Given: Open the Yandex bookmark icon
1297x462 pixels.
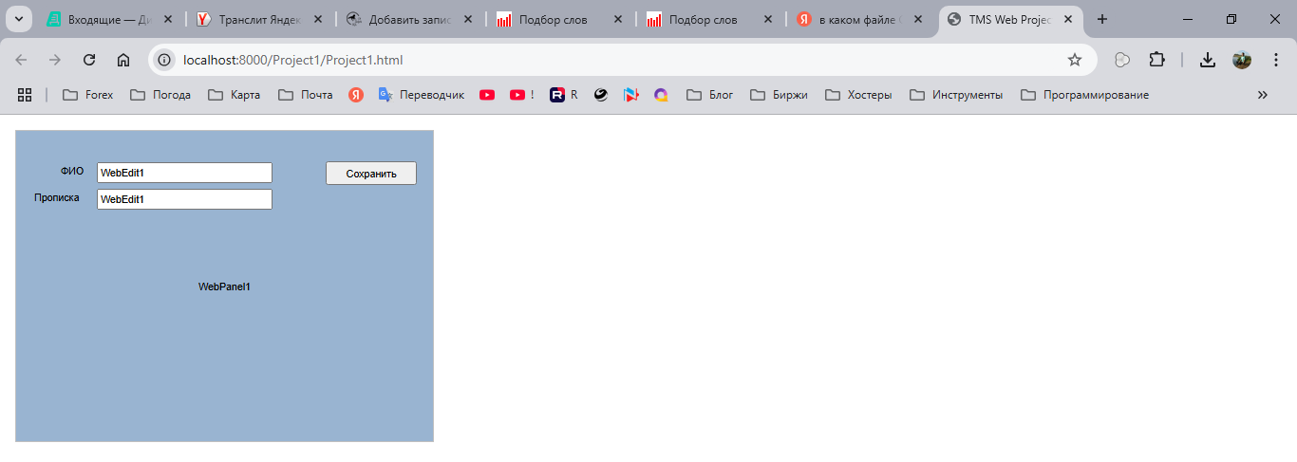Looking at the screenshot, I should (x=356, y=95).
